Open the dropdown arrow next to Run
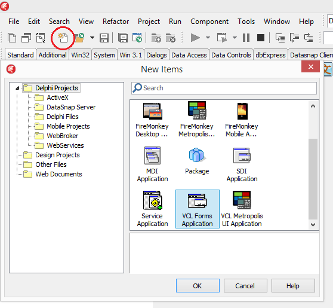333x308 pixels. (x=208, y=38)
